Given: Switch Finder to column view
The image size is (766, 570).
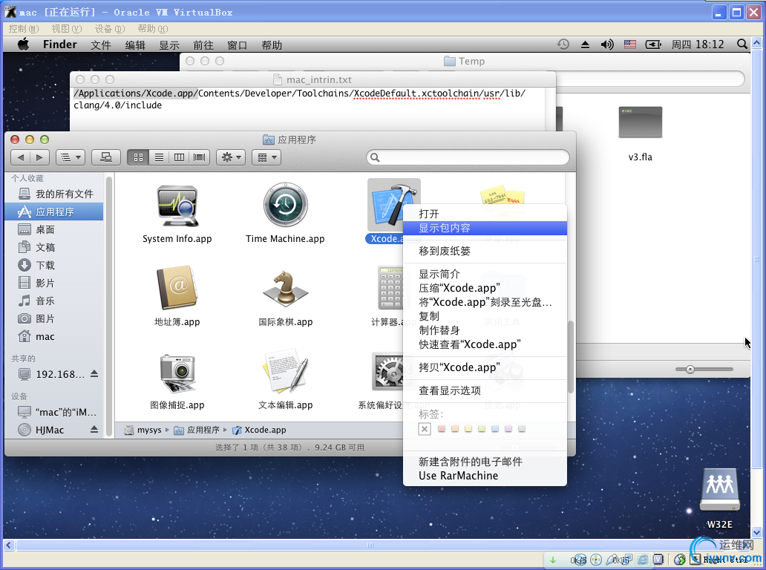Looking at the screenshot, I should point(180,157).
